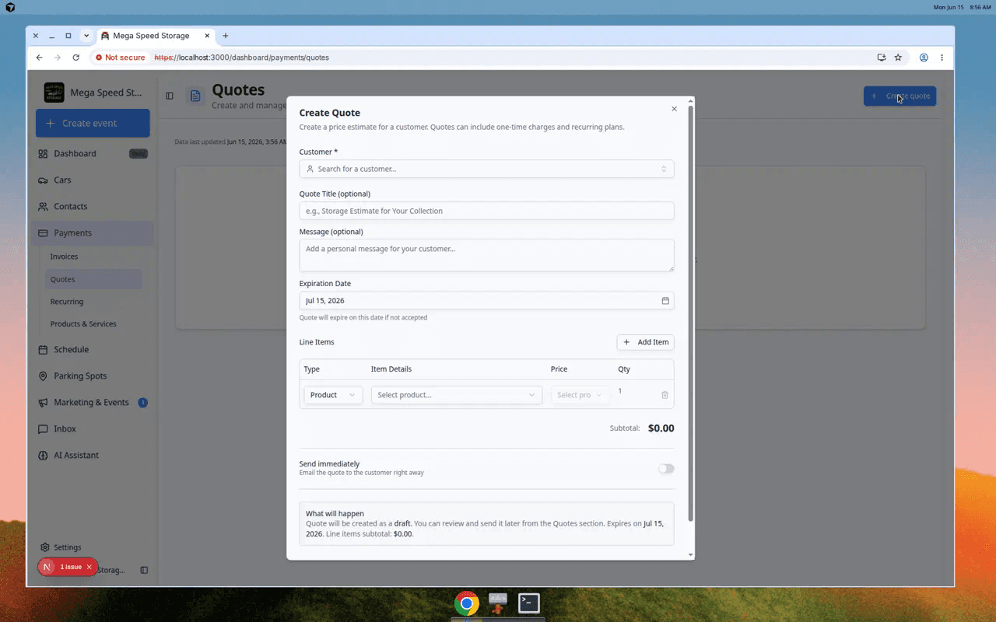
Task: Click the Settings gear icon
Action: click(x=45, y=547)
